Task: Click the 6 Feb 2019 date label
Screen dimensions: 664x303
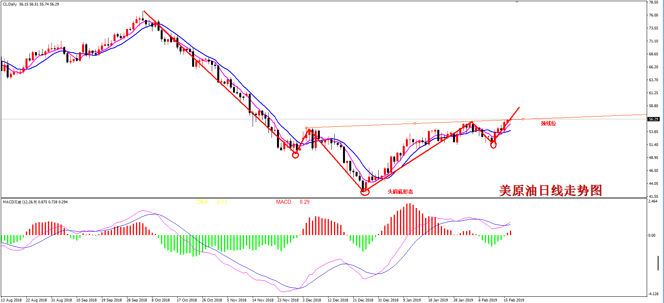Action: tap(488, 300)
